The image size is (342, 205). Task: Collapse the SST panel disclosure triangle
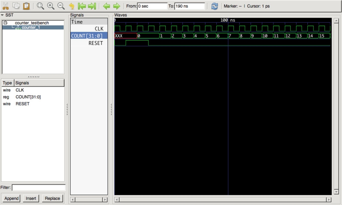(x=3, y=15)
